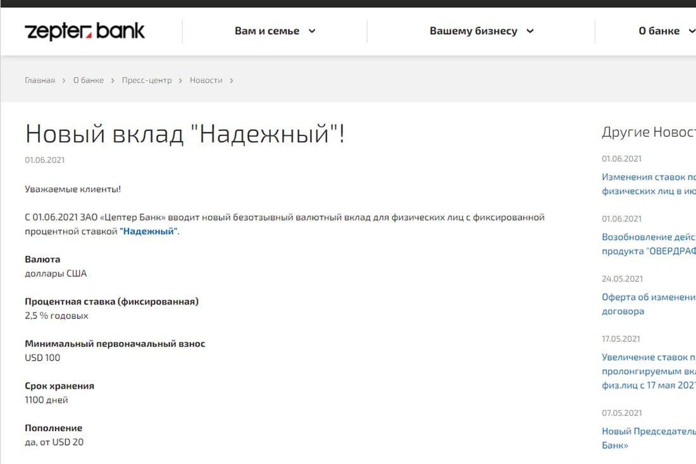Open the "О банке" top menu

point(659,31)
